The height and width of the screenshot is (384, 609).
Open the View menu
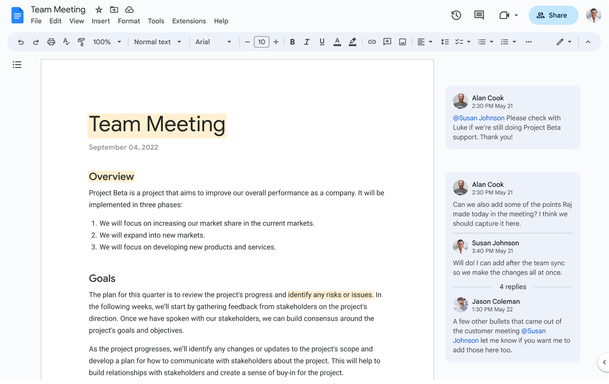point(76,21)
